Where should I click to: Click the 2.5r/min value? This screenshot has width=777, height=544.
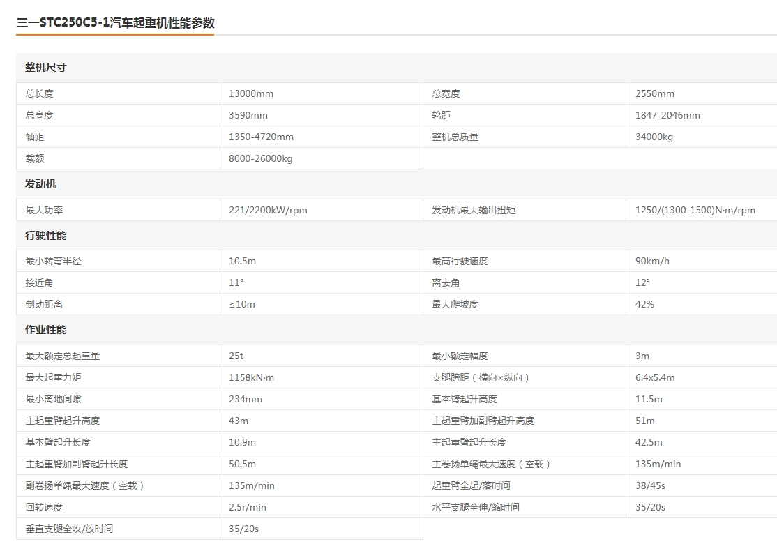coord(248,507)
